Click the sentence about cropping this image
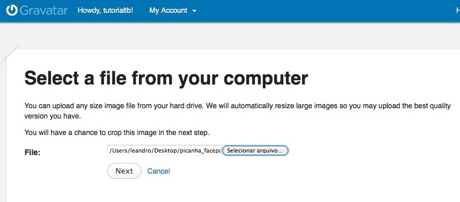The width and height of the screenshot is (460, 202). click(117, 132)
